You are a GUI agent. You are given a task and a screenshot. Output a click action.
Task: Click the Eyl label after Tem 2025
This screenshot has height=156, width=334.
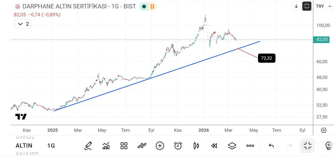(151, 130)
